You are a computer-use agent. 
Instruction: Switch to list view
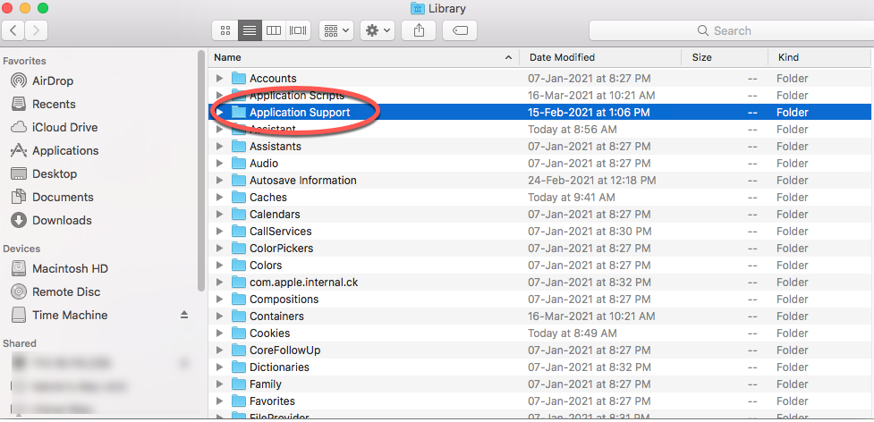tap(250, 30)
